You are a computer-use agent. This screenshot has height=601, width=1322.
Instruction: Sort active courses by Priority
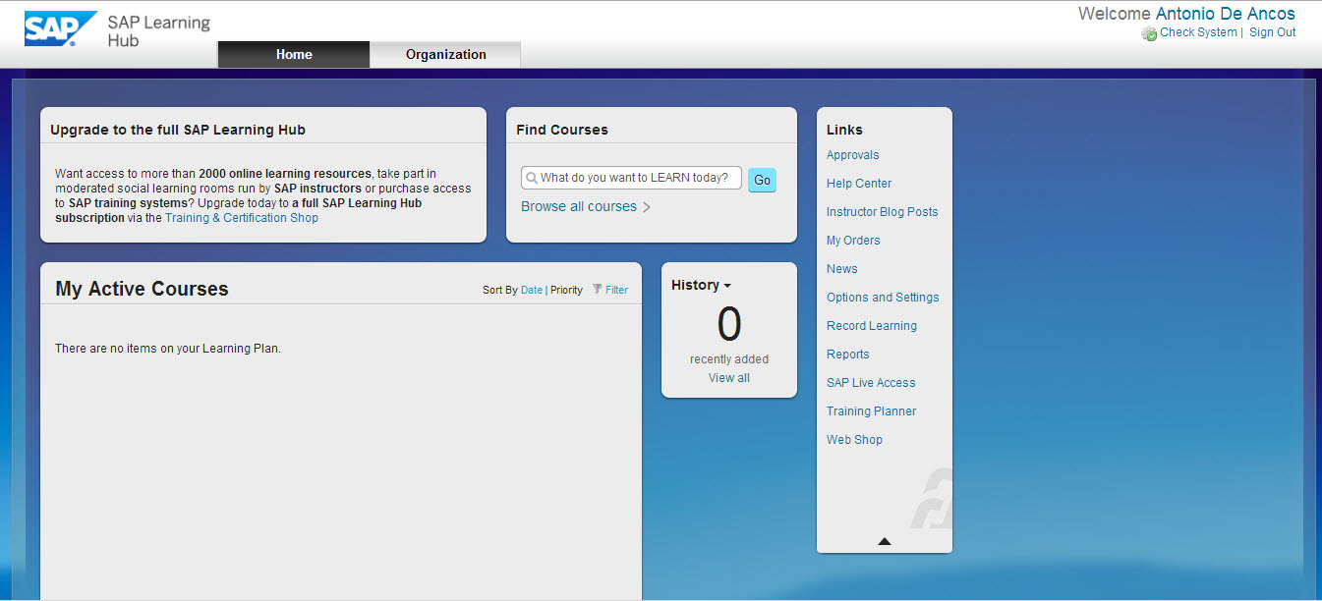566,290
